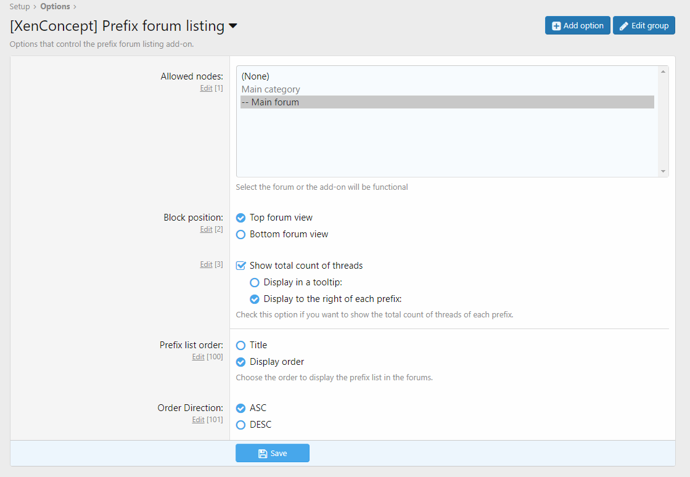Choose Display in a tooltip option
690x477 pixels.
(x=255, y=282)
